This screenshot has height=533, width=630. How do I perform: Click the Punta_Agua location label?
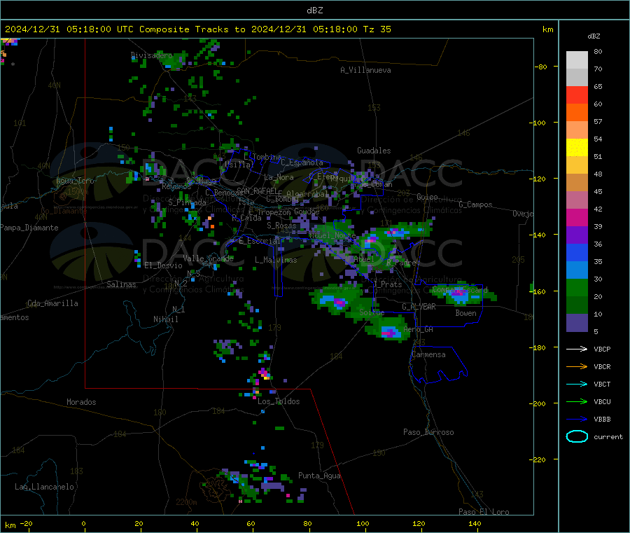pyautogui.click(x=319, y=476)
